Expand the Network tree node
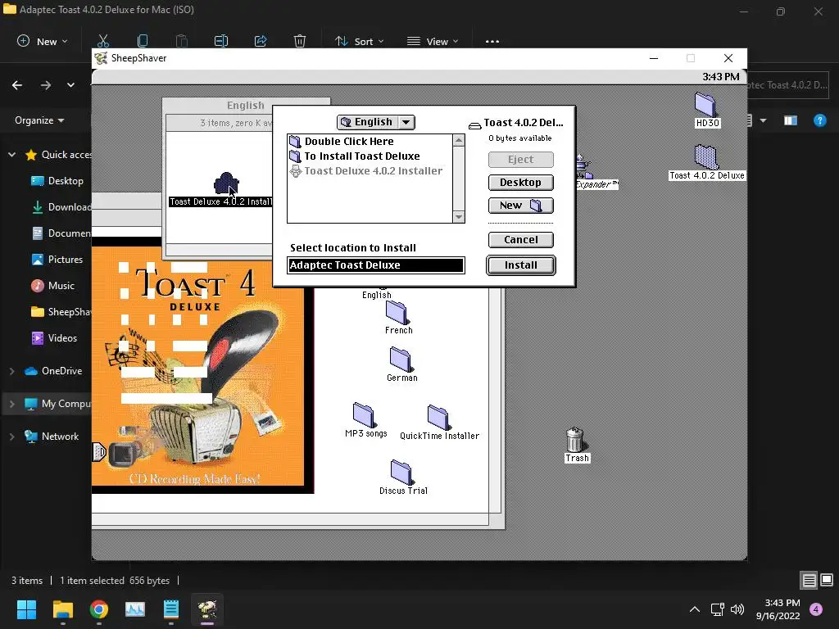The width and height of the screenshot is (839, 629). tap(11, 437)
